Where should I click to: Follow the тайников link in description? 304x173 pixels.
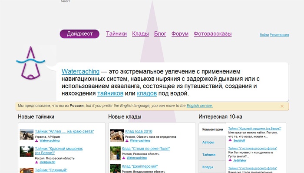click(110, 93)
